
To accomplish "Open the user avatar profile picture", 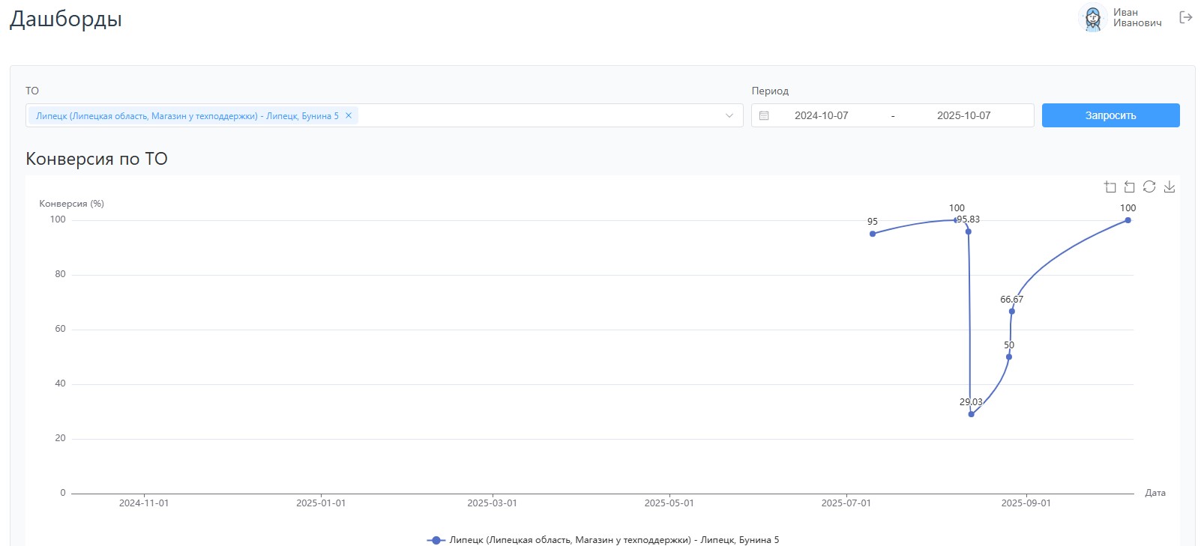I will pos(1092,18).
